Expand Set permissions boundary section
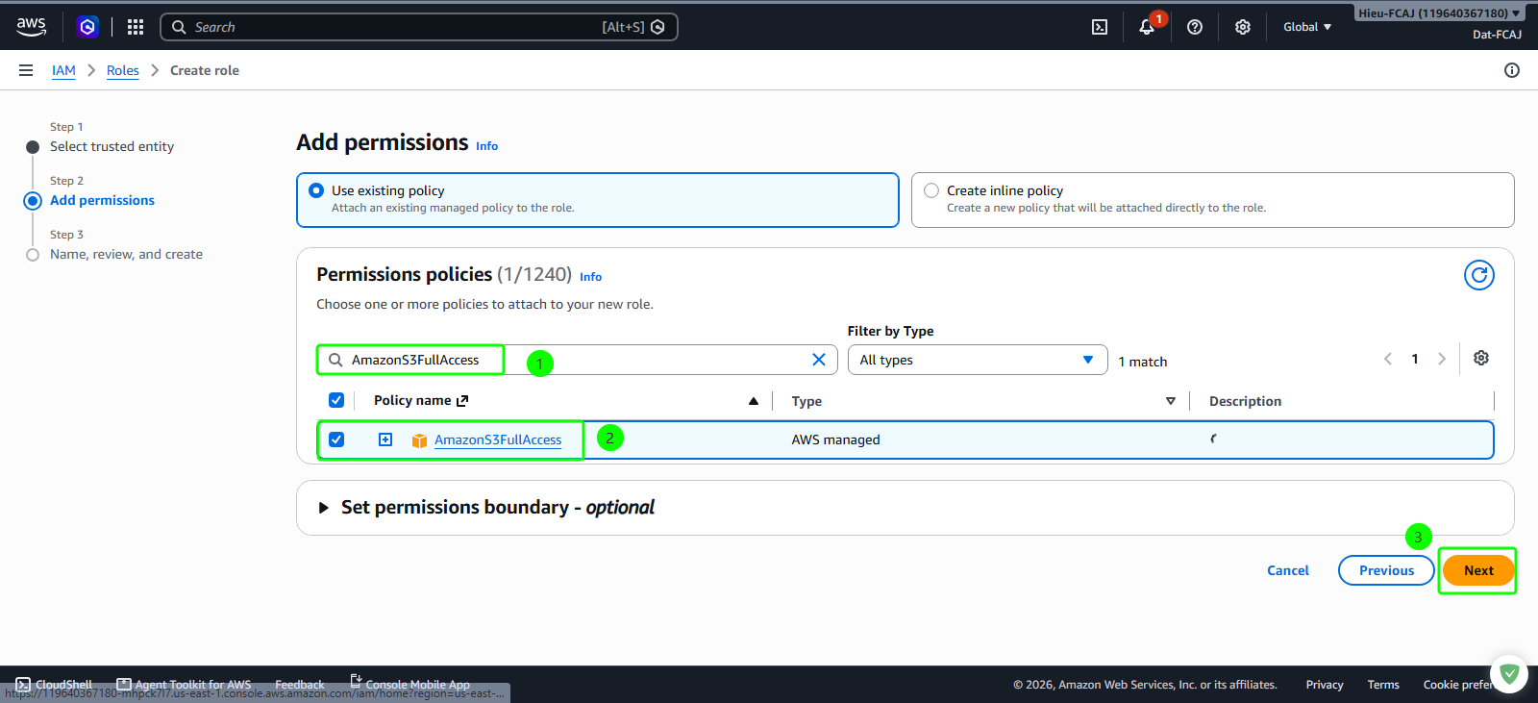 pyautogui.click(x=324, y=507)
